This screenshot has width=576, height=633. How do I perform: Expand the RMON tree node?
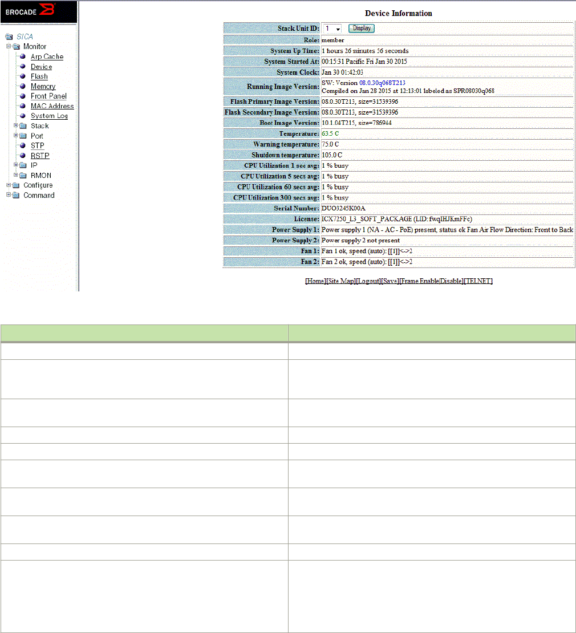(x=16, y=175)
